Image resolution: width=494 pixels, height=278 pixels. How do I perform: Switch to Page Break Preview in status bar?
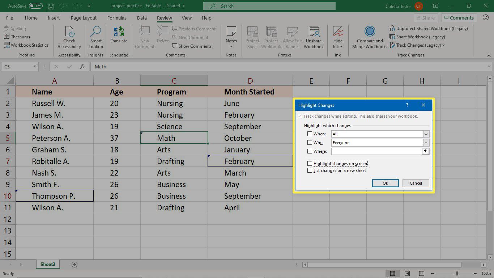click(x=422, y=274)
